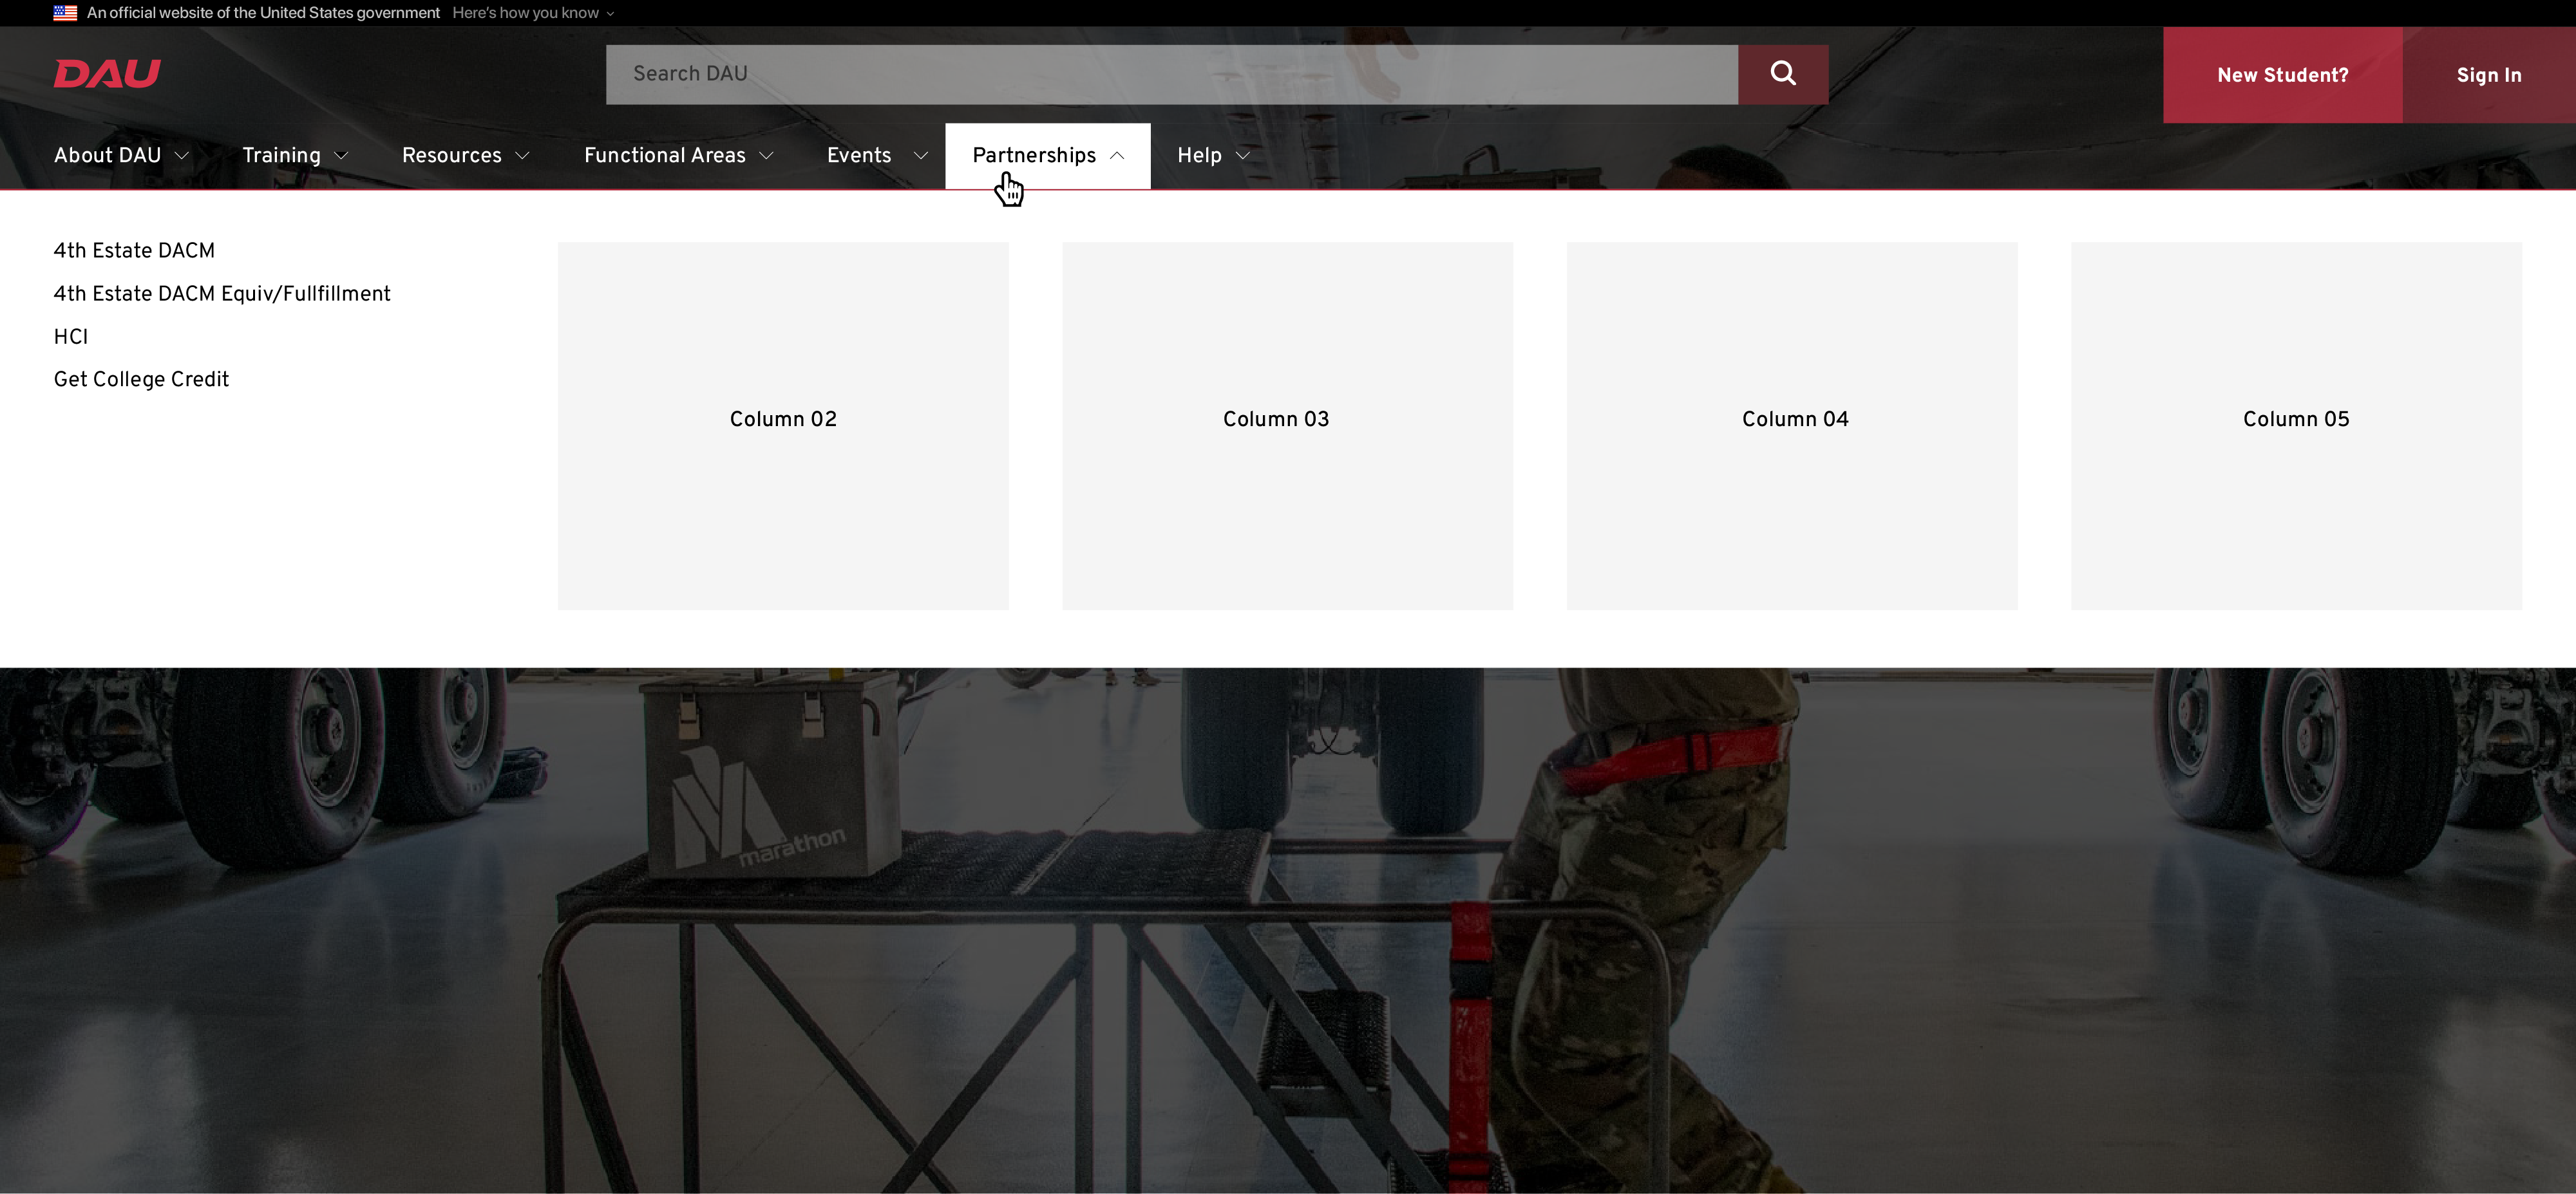Expand the About DAU chevron
This screenshot has width=2576, height=1194.
(182, 156)
